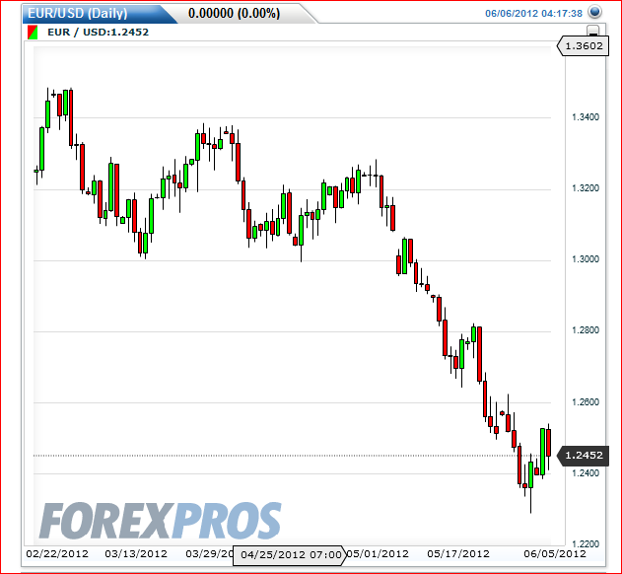
Task: Click the 06/05/2012 date on x-axis
Action: coord(555,553)
